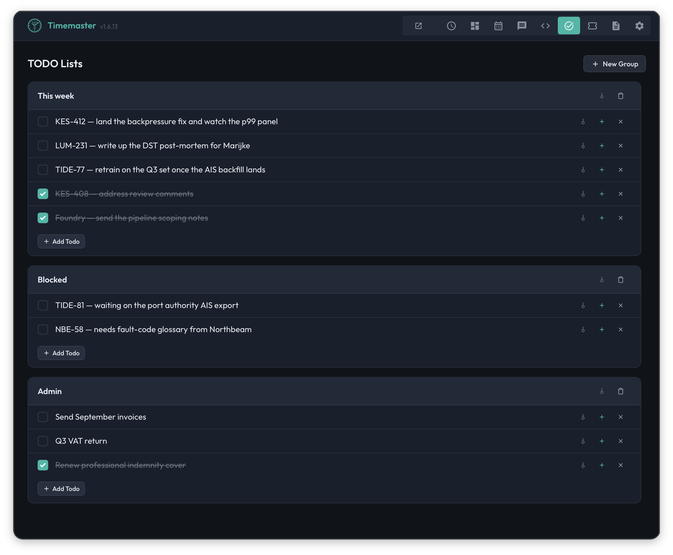Add subtask plus on LUM-231 row
Image resolution: width=673 pixels, height=555 pixels.
point(602,146)
